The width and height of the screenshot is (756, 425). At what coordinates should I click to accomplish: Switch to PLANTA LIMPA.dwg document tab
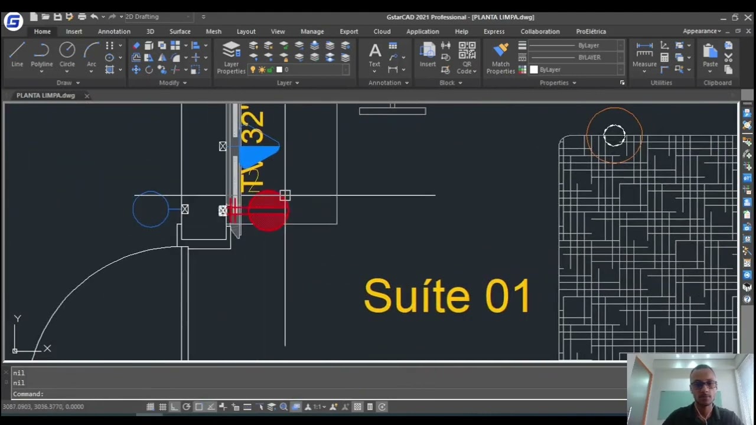(45, 96)
